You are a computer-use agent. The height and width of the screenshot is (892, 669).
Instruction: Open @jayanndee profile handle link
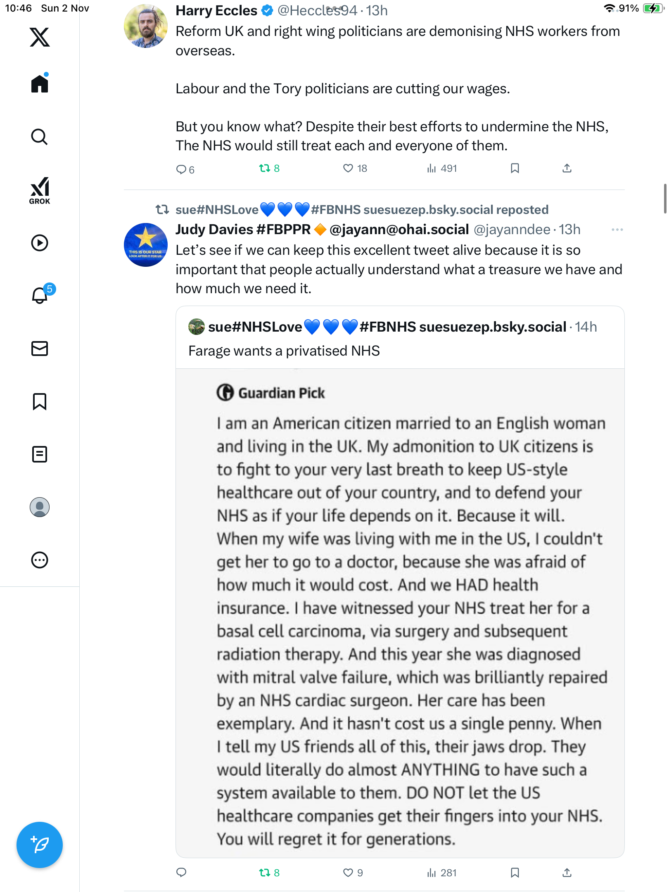coord(512,230)
